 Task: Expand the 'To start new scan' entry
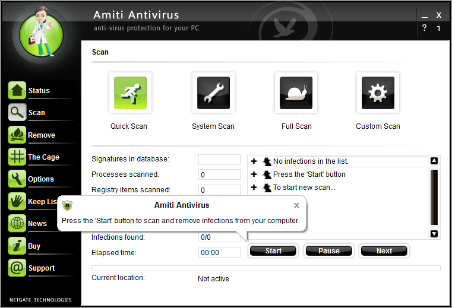254,188
